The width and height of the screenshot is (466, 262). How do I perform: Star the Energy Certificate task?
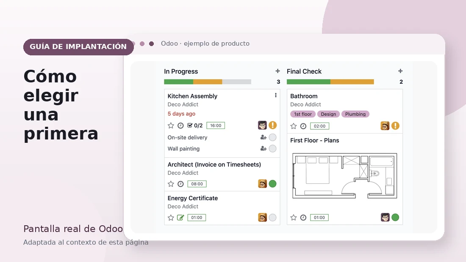[171, 218]
